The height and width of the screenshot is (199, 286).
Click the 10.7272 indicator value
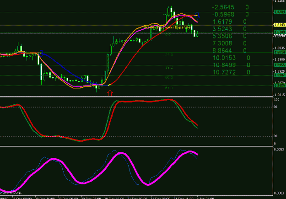[x=224, y=72]
